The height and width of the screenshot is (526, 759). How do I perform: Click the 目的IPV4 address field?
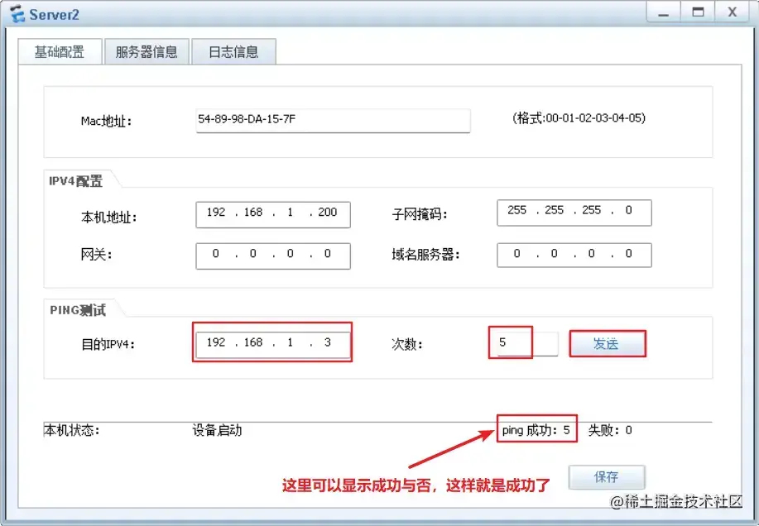click(273, 344)
